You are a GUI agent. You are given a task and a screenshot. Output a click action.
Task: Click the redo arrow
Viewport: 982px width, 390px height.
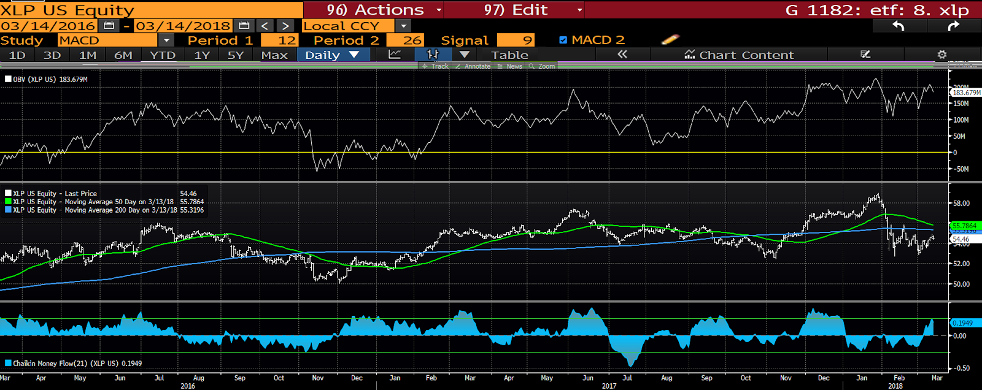tap(953, 26)
